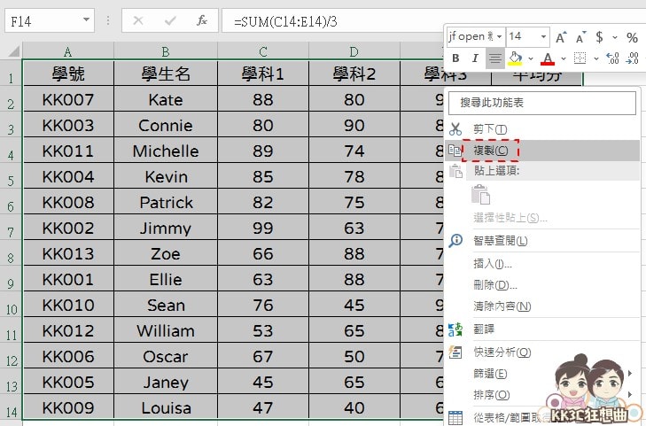Toggle italic formatting in mini toolbar
The width and height of the screenshot is (646, 426).
pyautogui.click(x=475, y=58)
